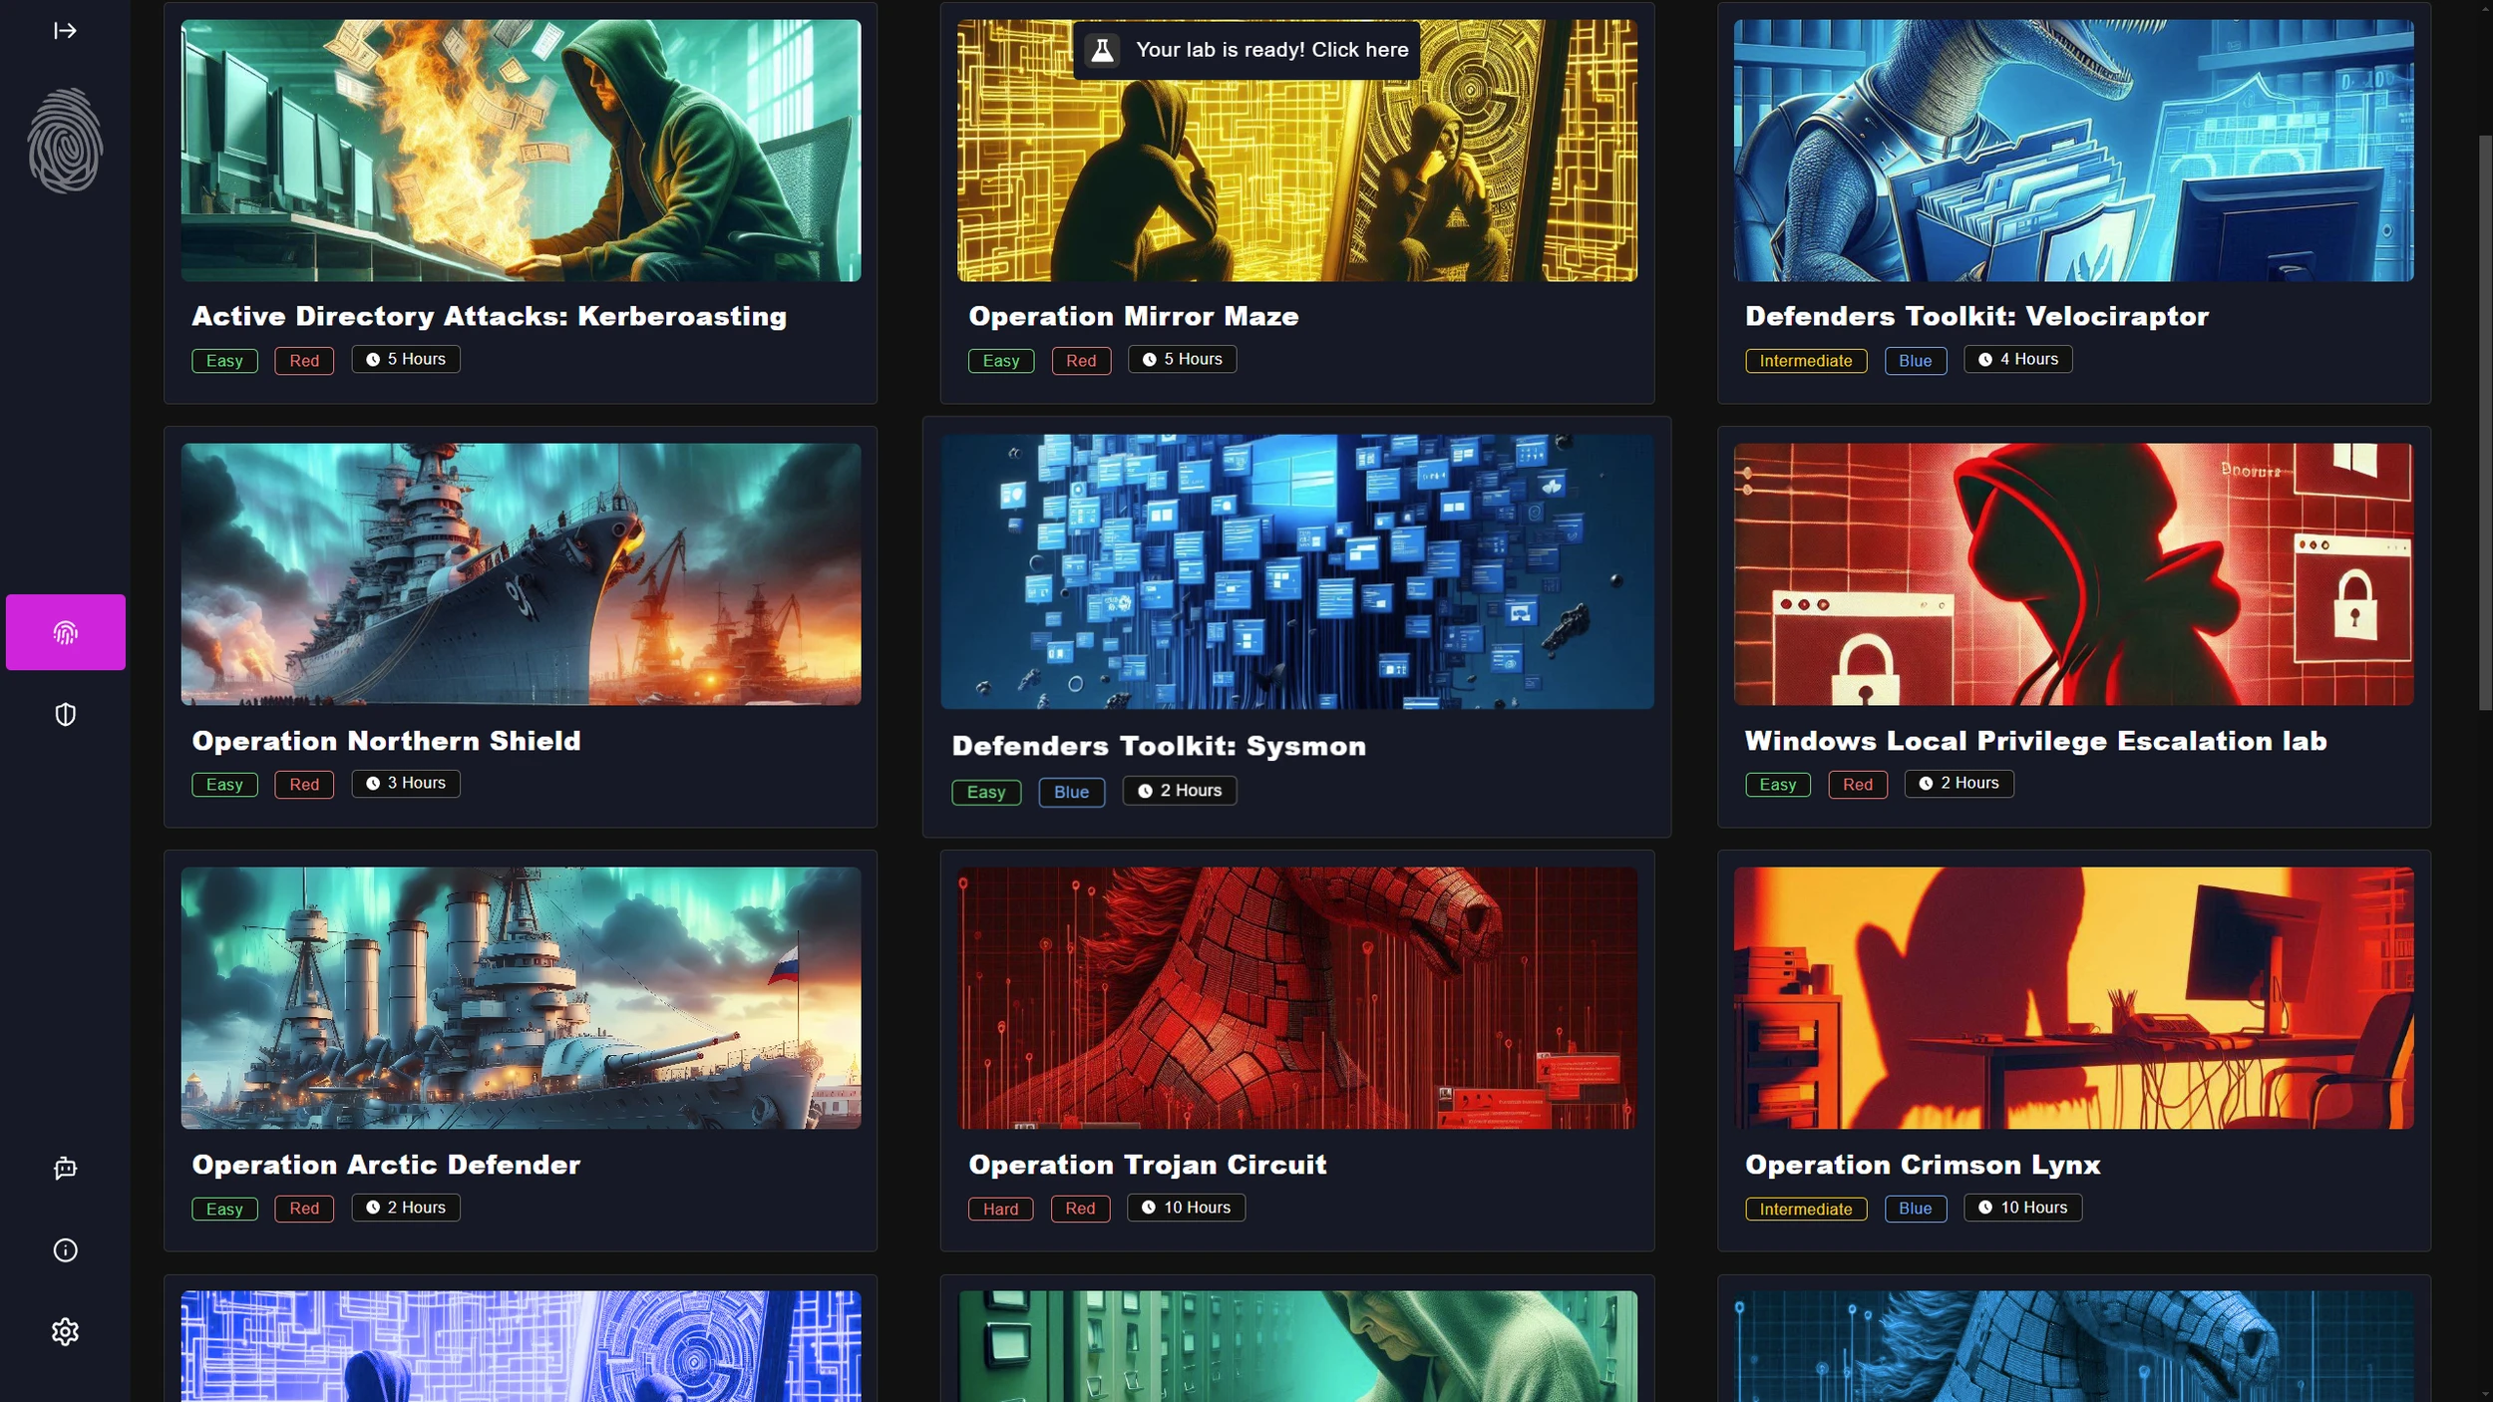This screenshot has width=2493, height=1402.
Task: Click 2 Hours badge on Arctic Defender
Action: coord(406,1208)
